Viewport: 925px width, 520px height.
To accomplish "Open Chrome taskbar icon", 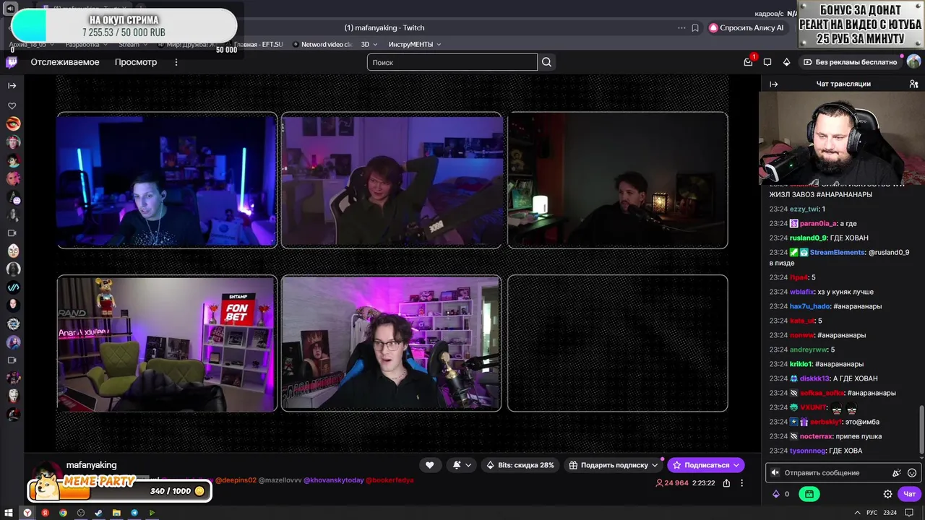I will [63, 513].
